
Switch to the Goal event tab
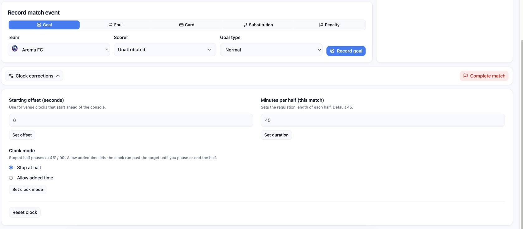point(44,25)
